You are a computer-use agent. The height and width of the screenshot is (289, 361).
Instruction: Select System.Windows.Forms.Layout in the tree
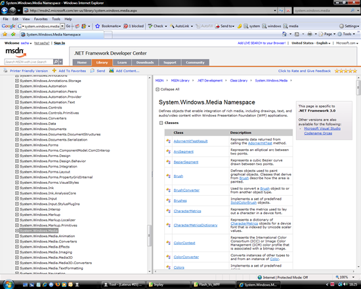tap(45, 172)
